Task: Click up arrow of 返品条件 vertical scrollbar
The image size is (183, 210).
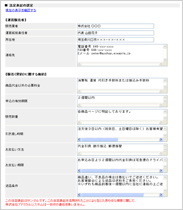Action: pyautogui.click(x=165, y=177)
